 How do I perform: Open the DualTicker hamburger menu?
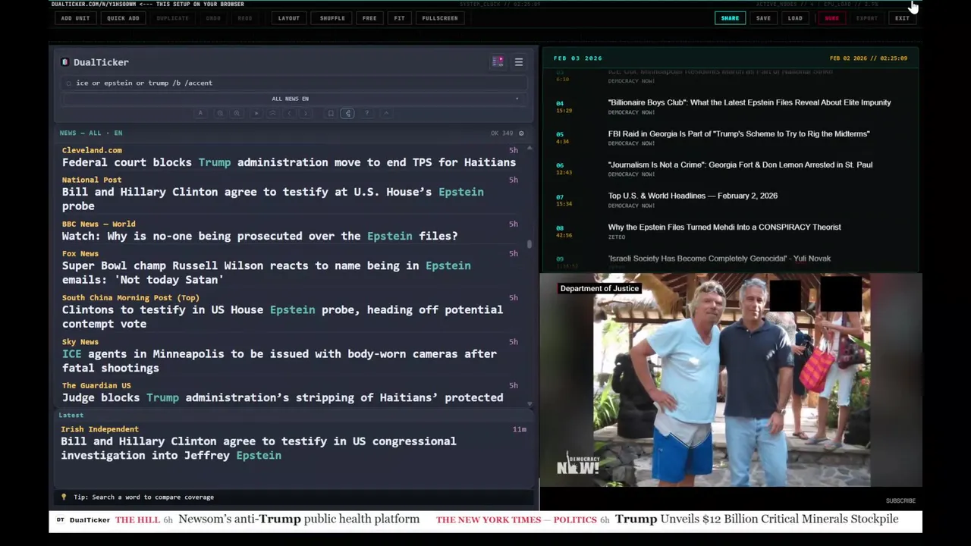[x=519, y=62]
